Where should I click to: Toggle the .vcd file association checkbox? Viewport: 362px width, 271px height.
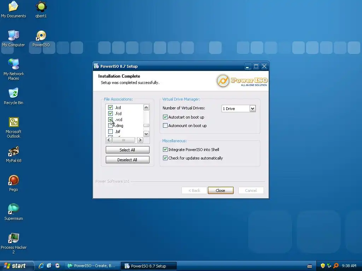[110, 119]
